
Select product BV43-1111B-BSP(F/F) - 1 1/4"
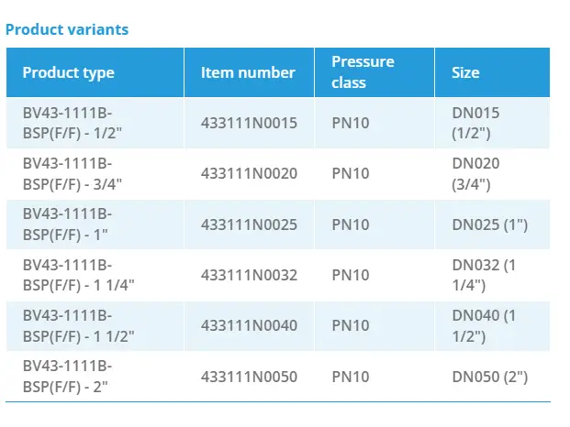pyautogui.click(x=79, y=275)
